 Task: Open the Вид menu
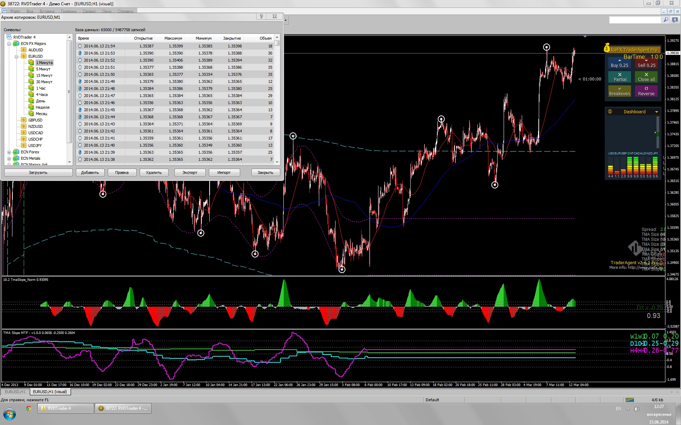(x=30, y=11)
